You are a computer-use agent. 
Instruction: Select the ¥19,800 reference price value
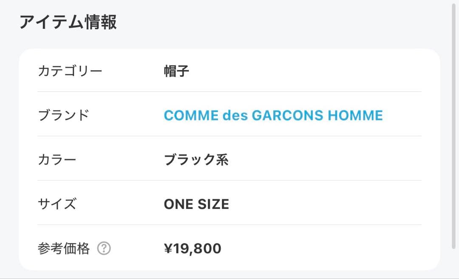tap(193, 248)
